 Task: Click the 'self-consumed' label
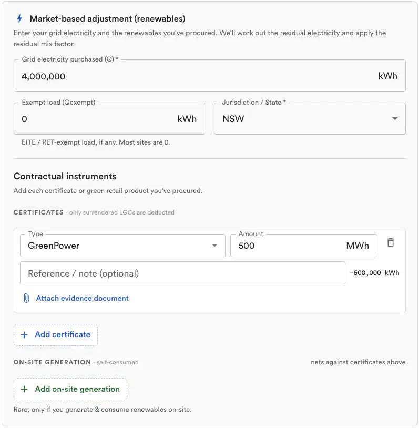click(x=118, y=362)
